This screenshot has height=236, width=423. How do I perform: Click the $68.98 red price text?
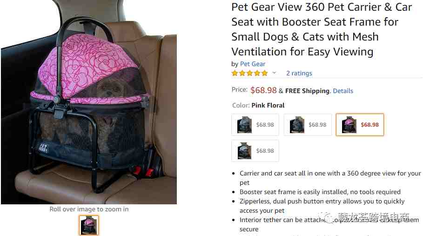tap(263, 90)
